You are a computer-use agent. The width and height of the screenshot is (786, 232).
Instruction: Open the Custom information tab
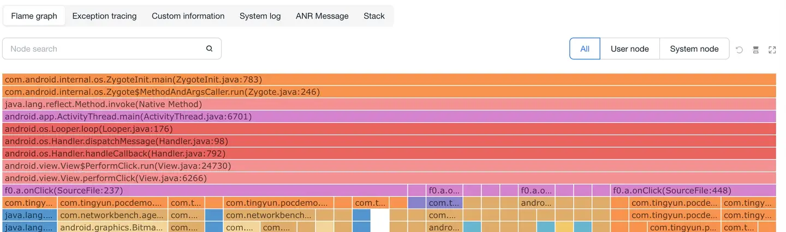(188, 16)
